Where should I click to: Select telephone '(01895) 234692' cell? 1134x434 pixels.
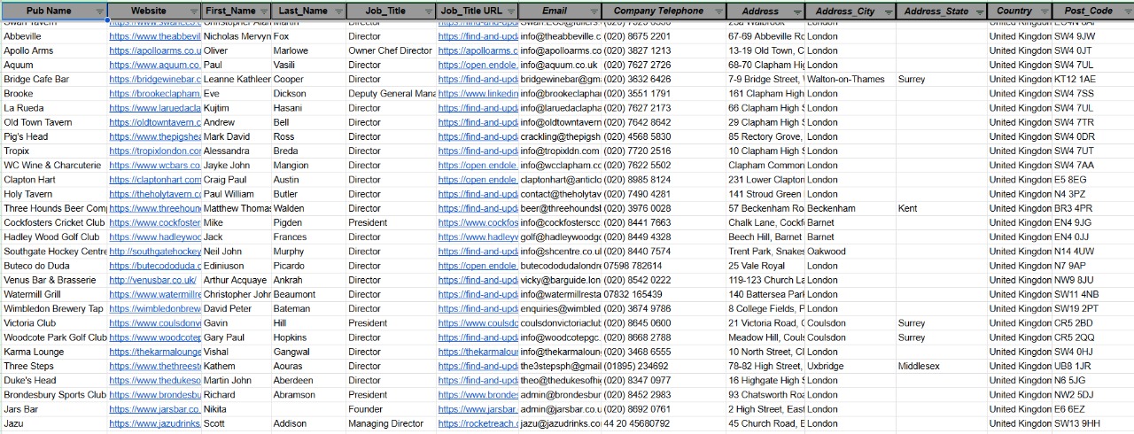coord(664,366)
